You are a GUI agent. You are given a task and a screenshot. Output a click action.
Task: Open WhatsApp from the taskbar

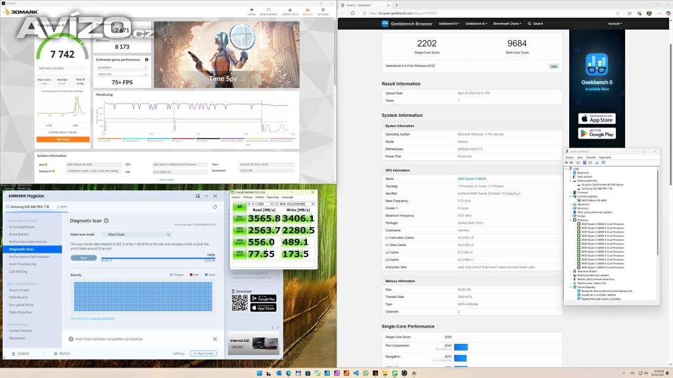pyautogui.click(x=365, y=373)
